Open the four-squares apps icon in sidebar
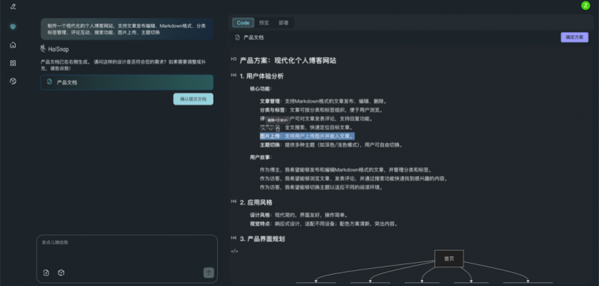Image resolution: width=599 pixels, height=286 pixels. click(x=13, y=64)
